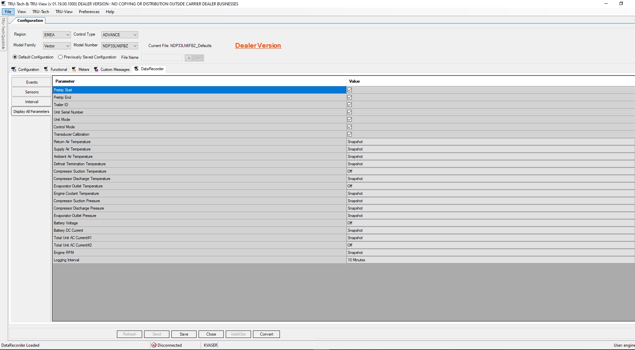The height and width of the screenshot is (350, 635).
Task: Click the Refresh button
Action: tap(129, 334)
